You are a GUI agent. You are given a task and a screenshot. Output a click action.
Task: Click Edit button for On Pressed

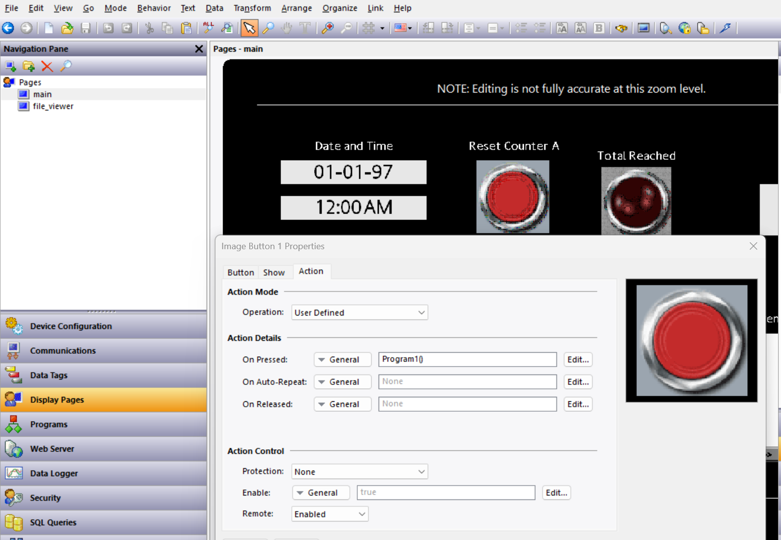pyautogui.click(x=578, y=360)
